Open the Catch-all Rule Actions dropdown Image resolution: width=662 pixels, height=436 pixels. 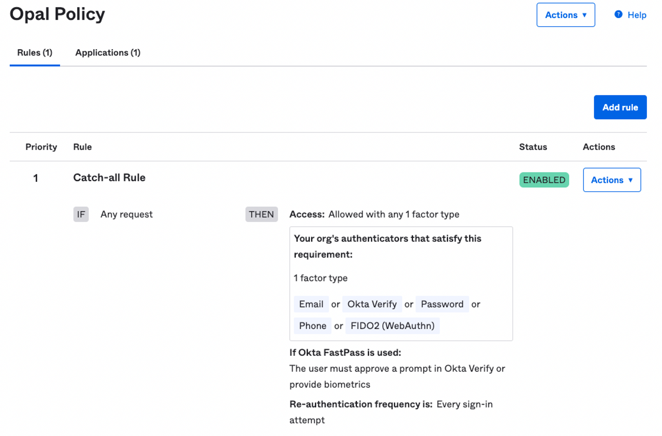click(611, 180)
